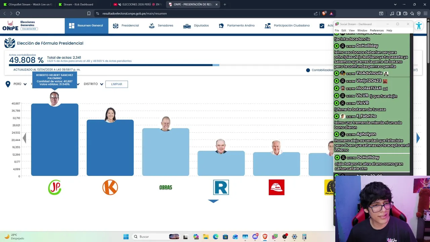
Task: Click the taskbar Buscar search box
Action: coord(157,237)
